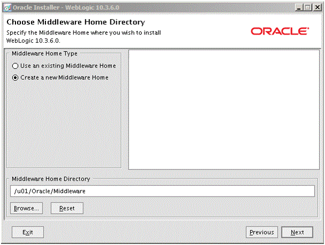Click the Middleware Home Directory group label
Viewport: 325px width, 245px height.
coord(51,179)
